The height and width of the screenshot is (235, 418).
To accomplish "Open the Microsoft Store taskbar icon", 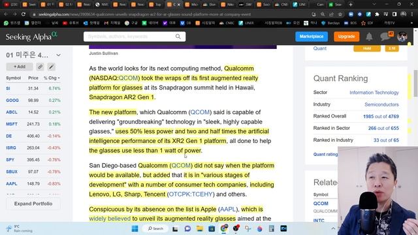I will tap(212, 228).
